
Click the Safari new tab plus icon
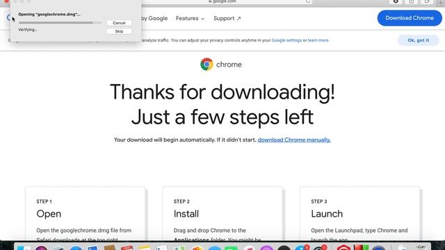[441, 2]
